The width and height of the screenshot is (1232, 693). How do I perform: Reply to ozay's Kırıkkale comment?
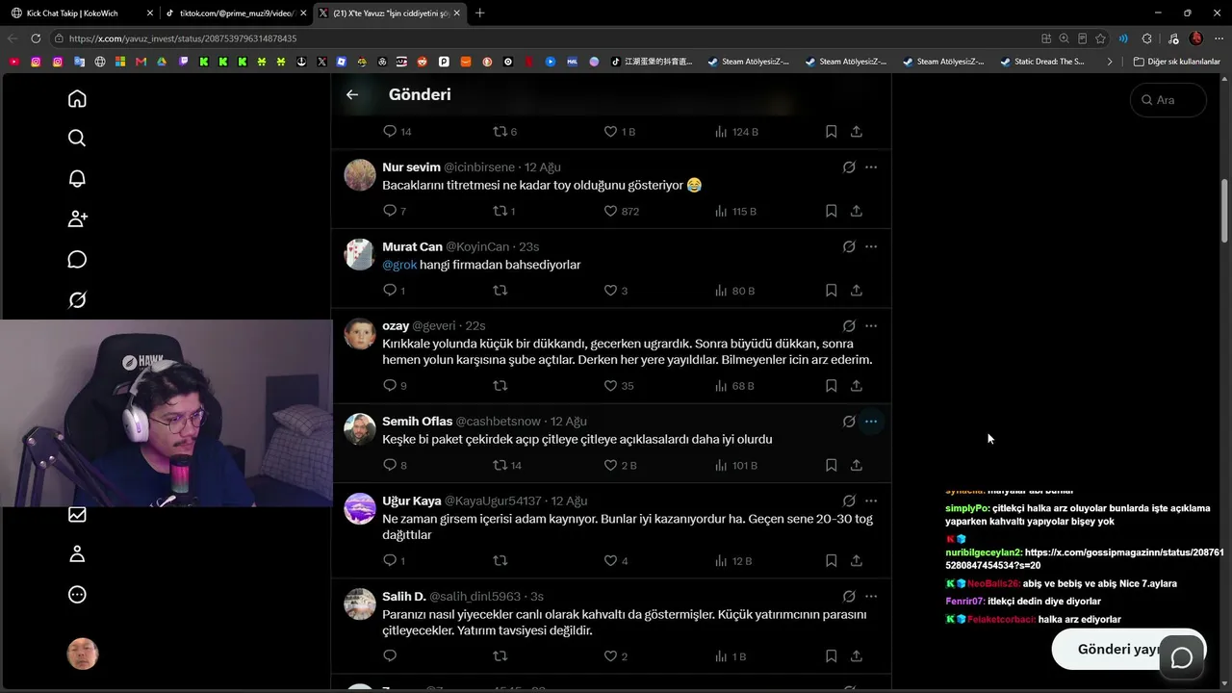point(390,386)
